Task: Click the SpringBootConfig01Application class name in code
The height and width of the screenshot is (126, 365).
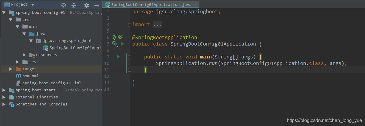Action: [213, 44]
